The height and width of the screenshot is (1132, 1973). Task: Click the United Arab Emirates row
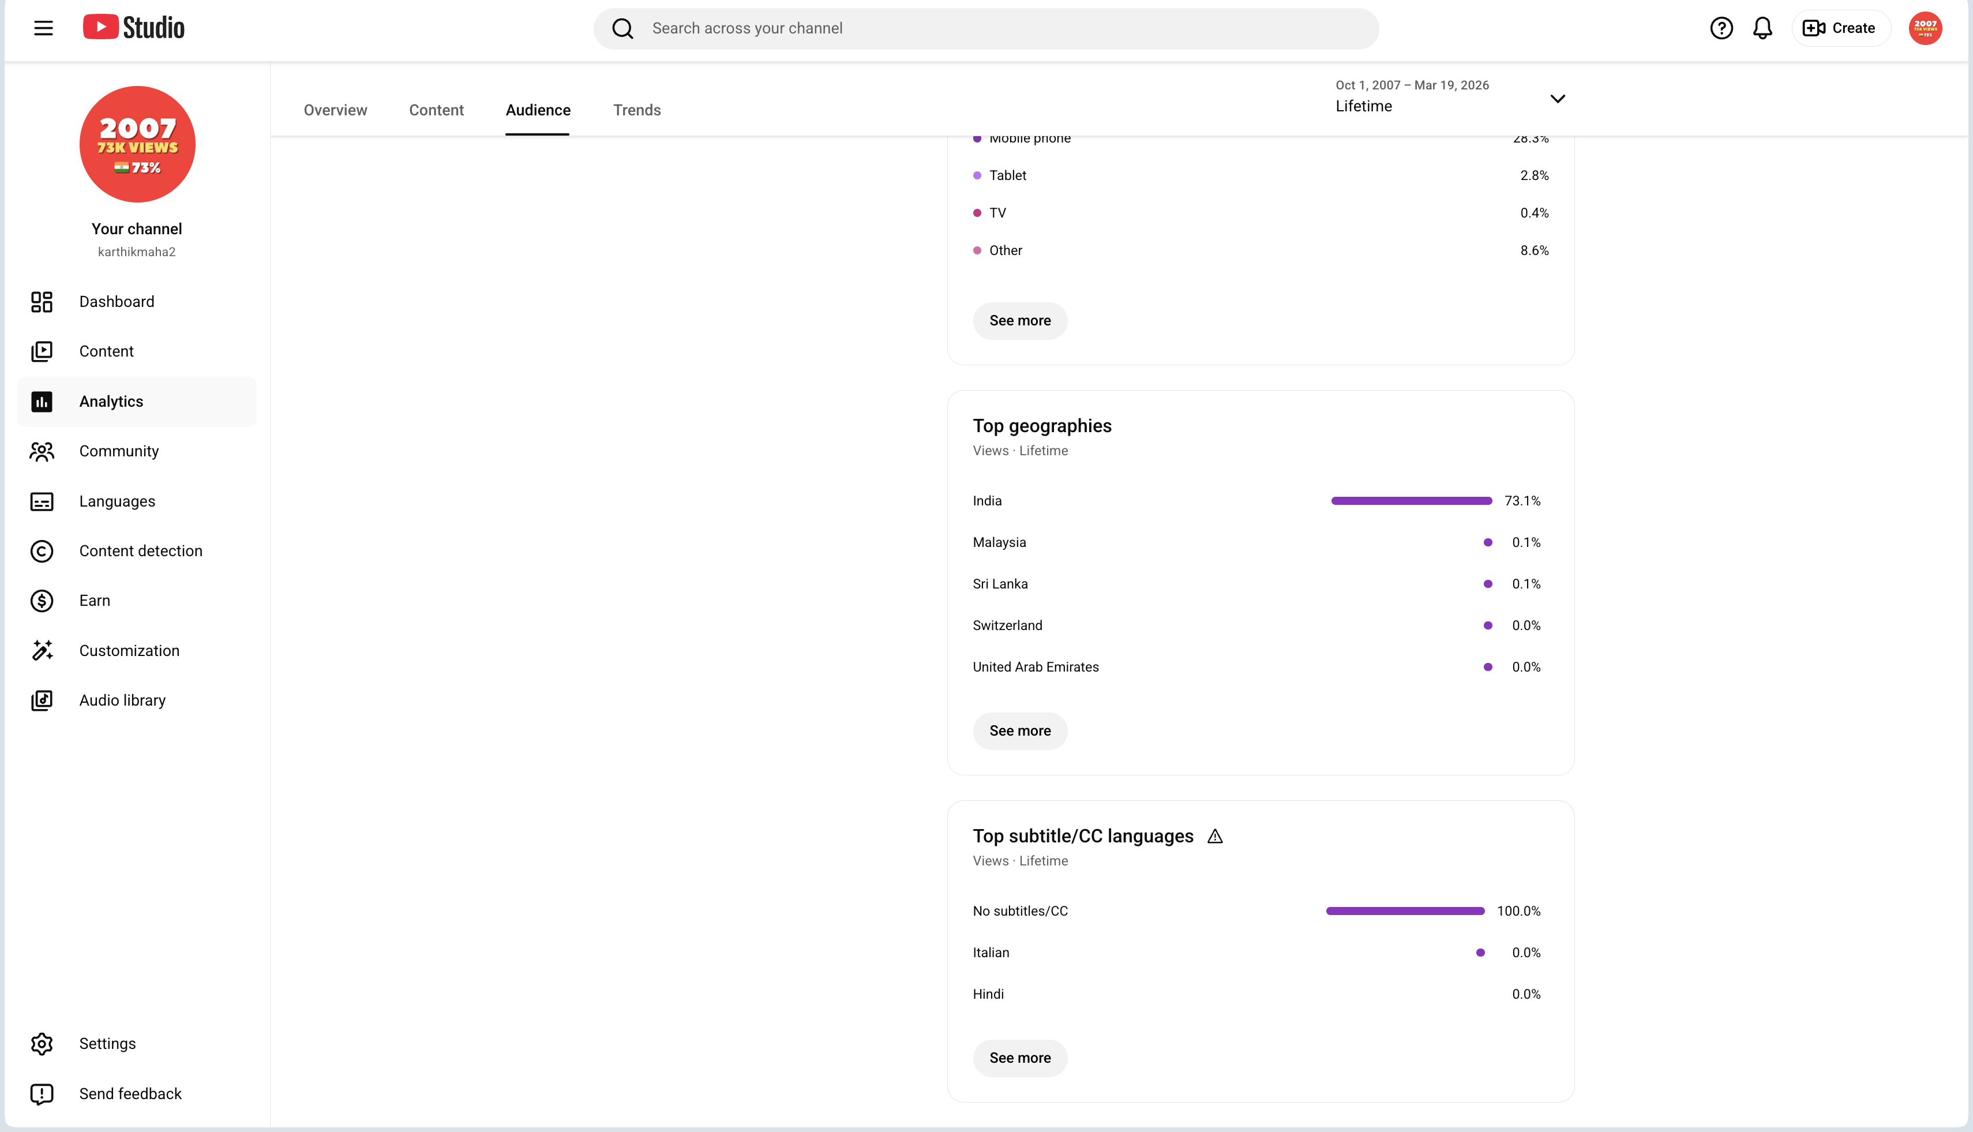pyautogui.click(x=1257, y=667)
